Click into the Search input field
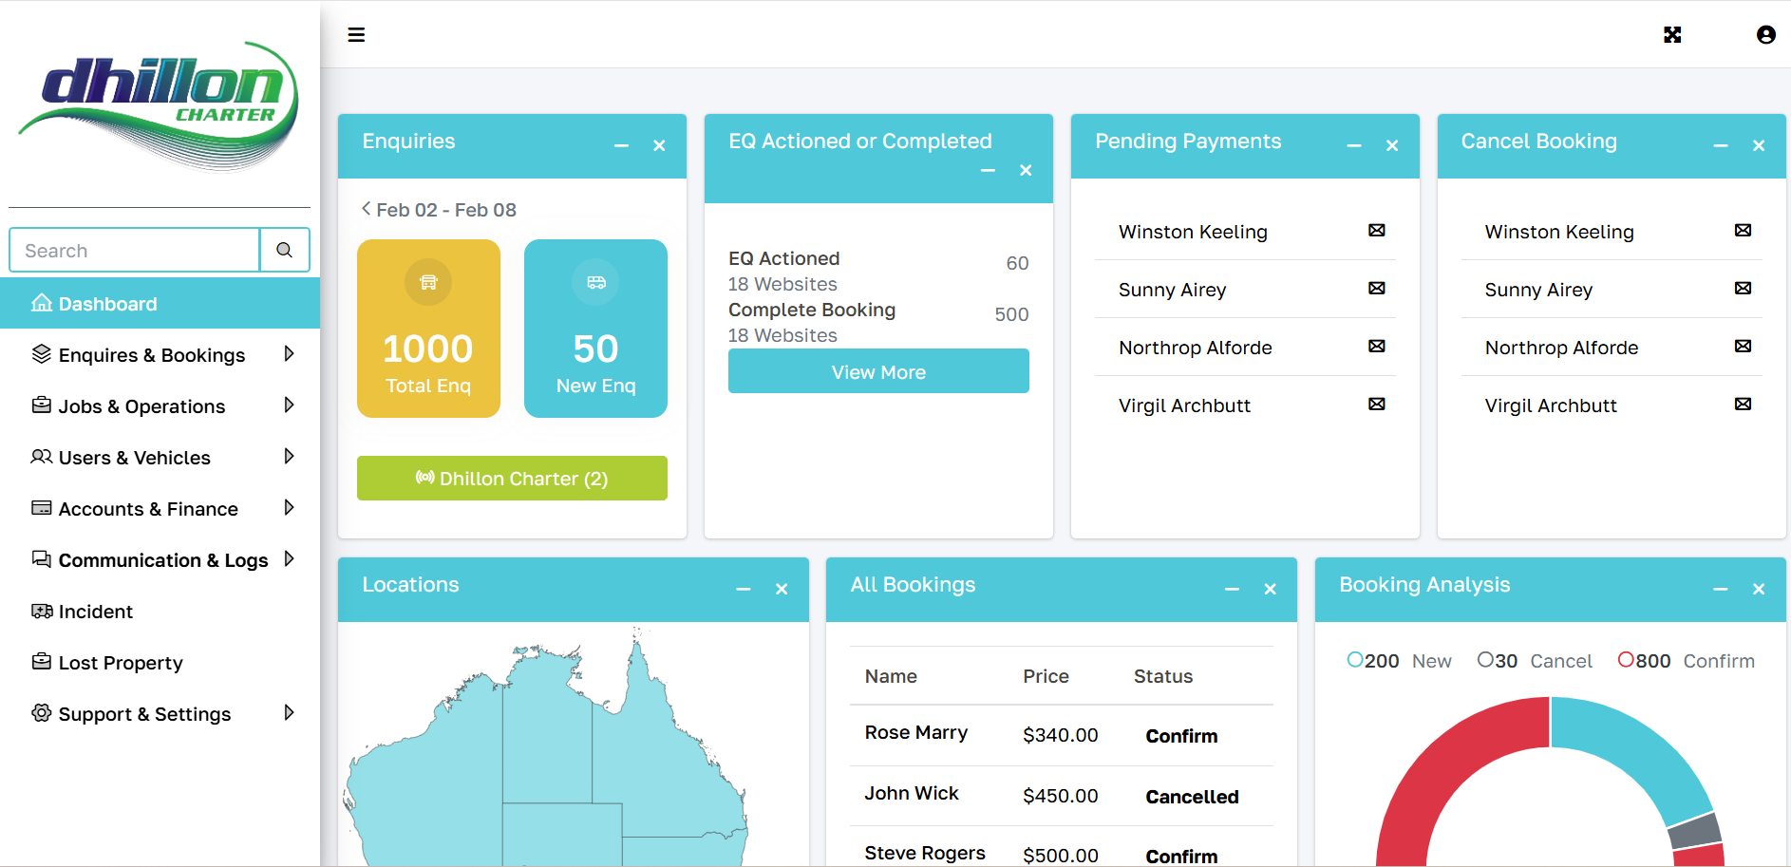 [x=135, y=251]
